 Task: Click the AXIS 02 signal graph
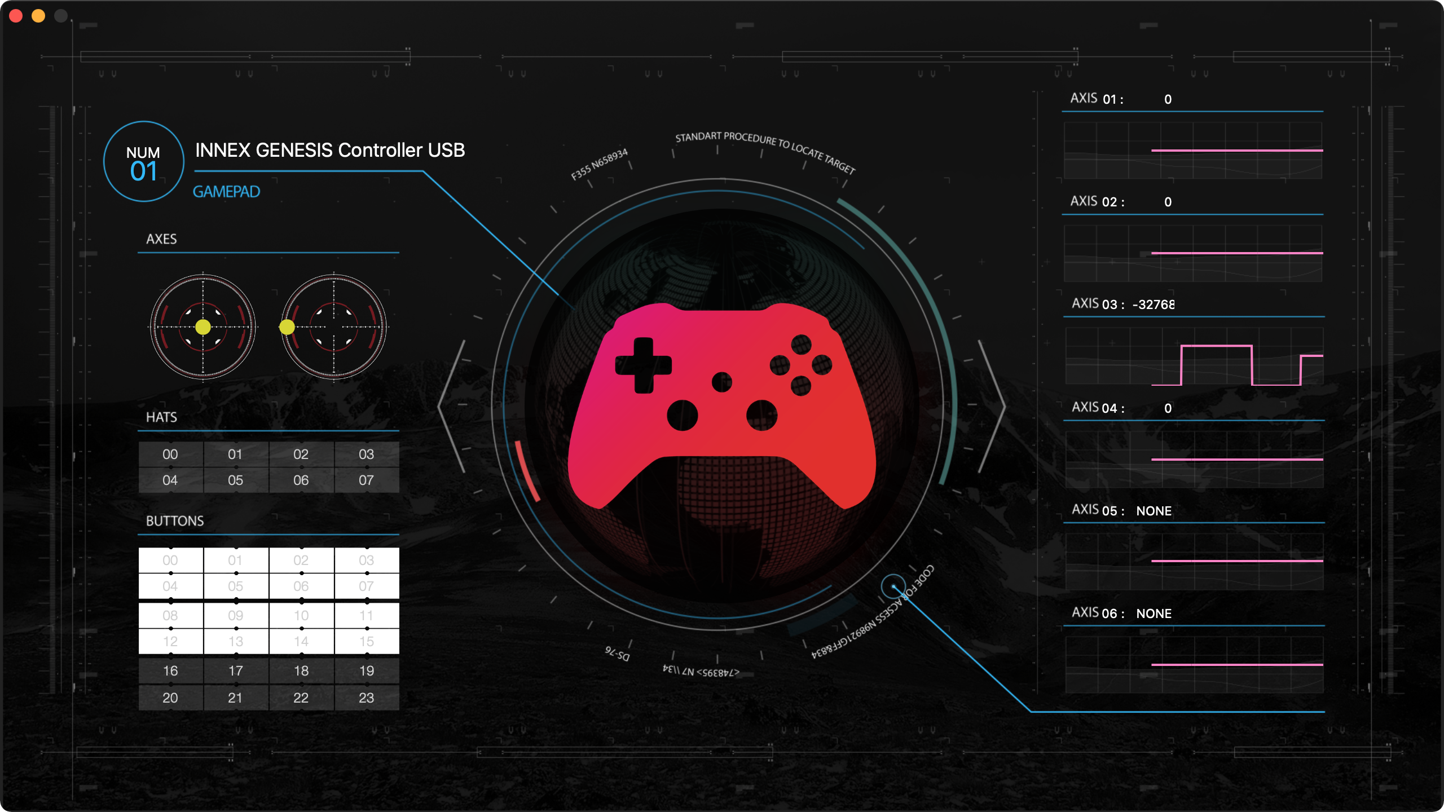(1193, 253)
